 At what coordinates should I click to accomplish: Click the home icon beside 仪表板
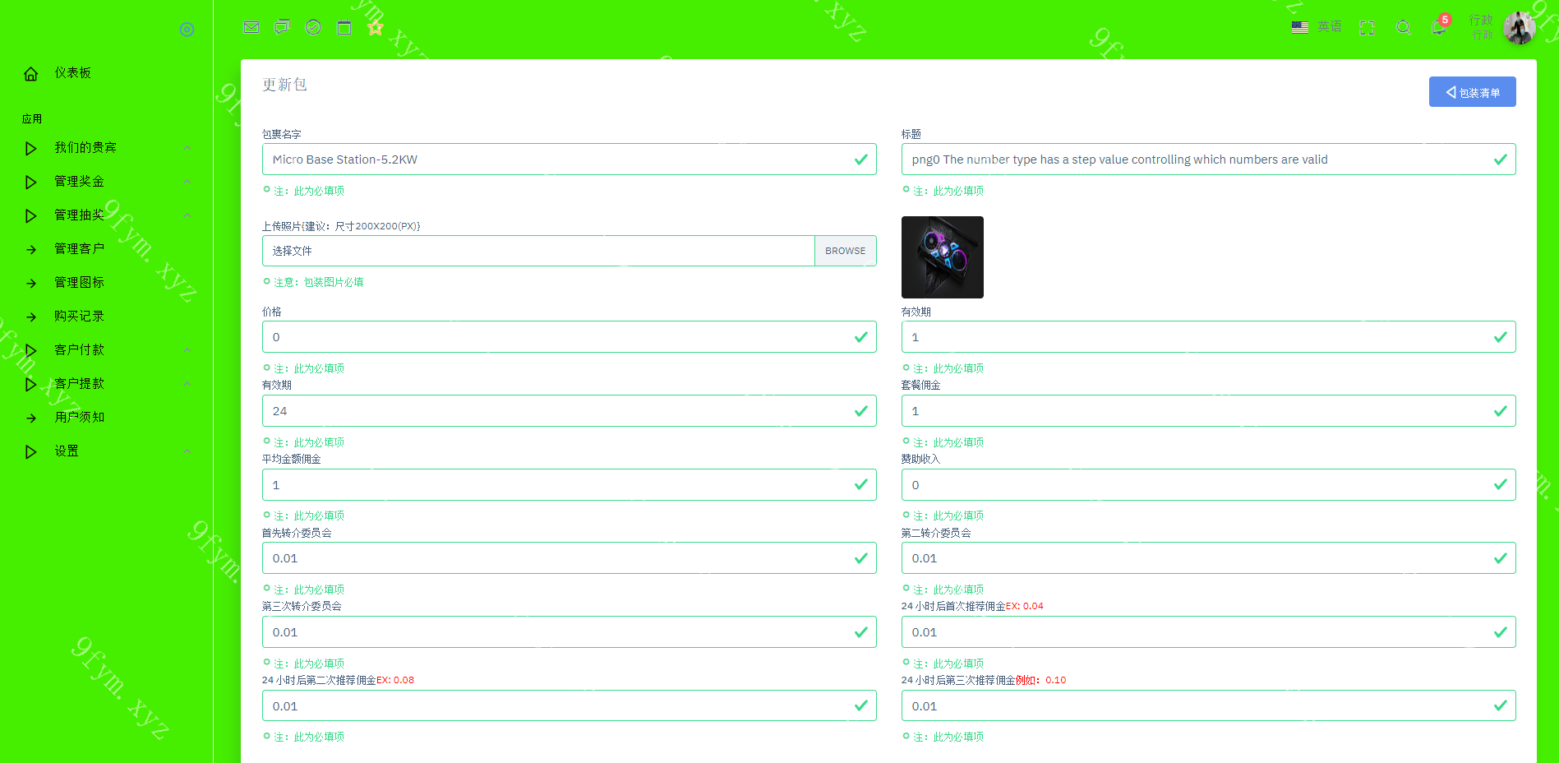coord(31,74)
